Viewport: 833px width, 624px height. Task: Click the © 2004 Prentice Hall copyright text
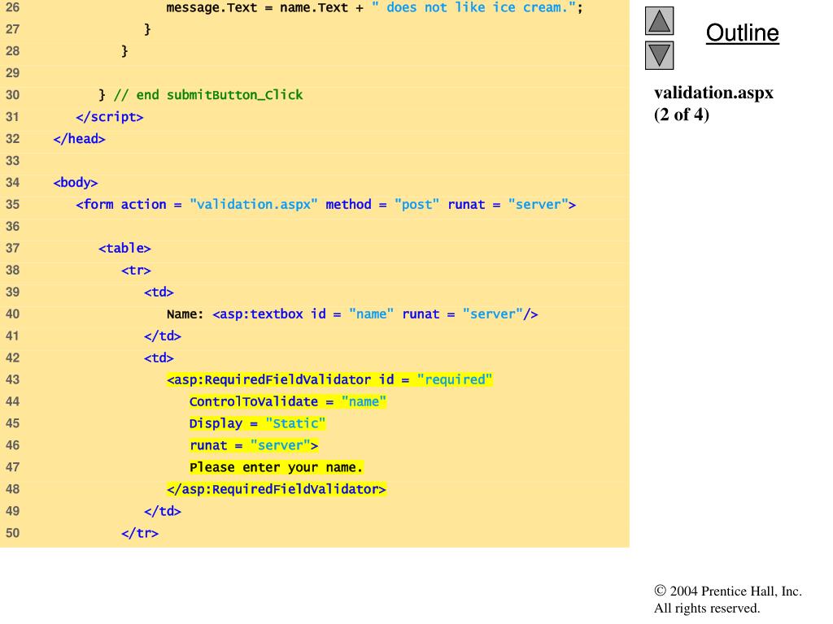click(728, 591)
